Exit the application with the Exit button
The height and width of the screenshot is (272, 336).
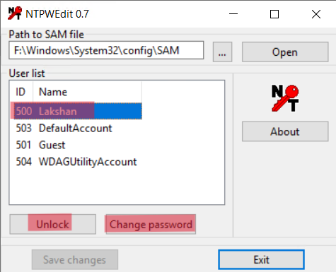coord(261,260)
